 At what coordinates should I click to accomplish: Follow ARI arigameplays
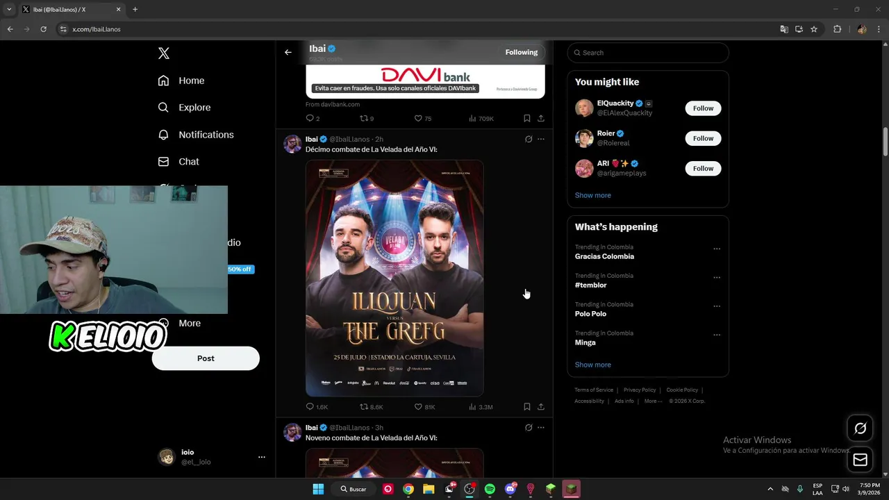[x=703, y=168]
